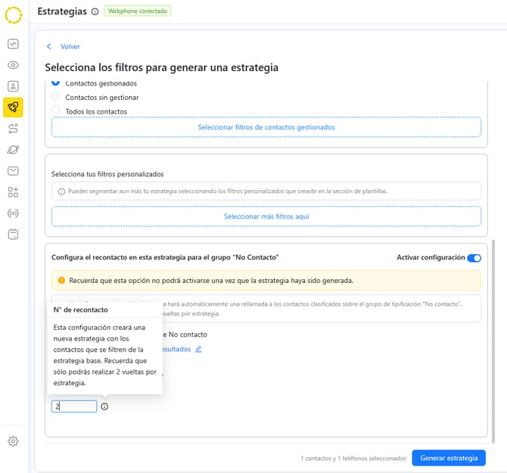Select the Todos los contactos radio option
The width and height of the screenshot is (507, 473).
point(55,110)
